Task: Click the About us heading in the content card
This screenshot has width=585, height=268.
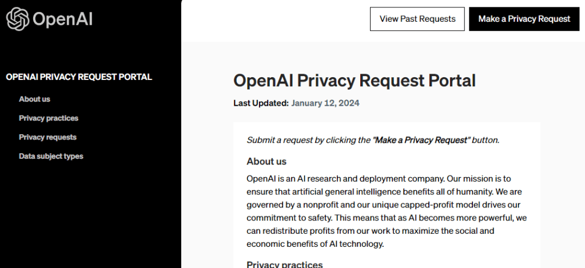Action: tap(266, 161)
